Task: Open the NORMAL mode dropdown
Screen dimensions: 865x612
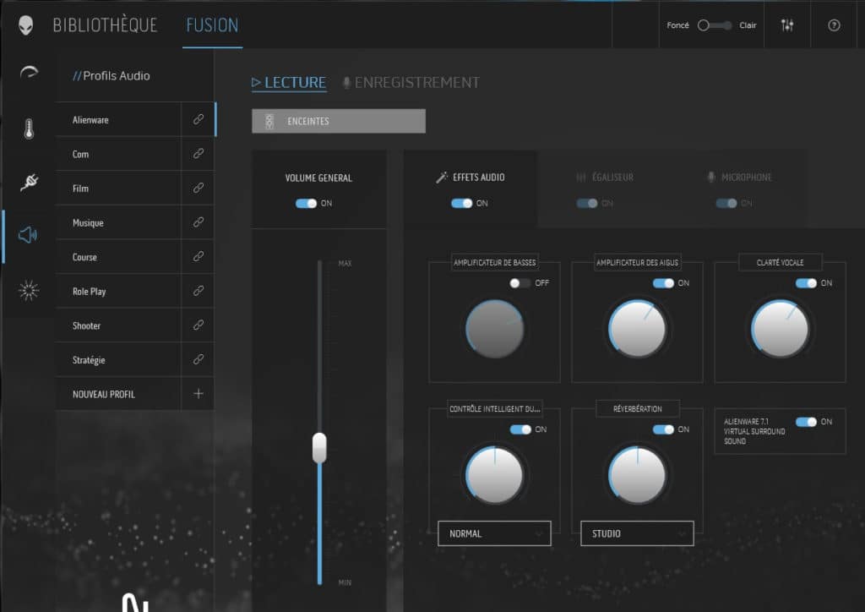Action: pyautogui.click(x=494, y=533)
